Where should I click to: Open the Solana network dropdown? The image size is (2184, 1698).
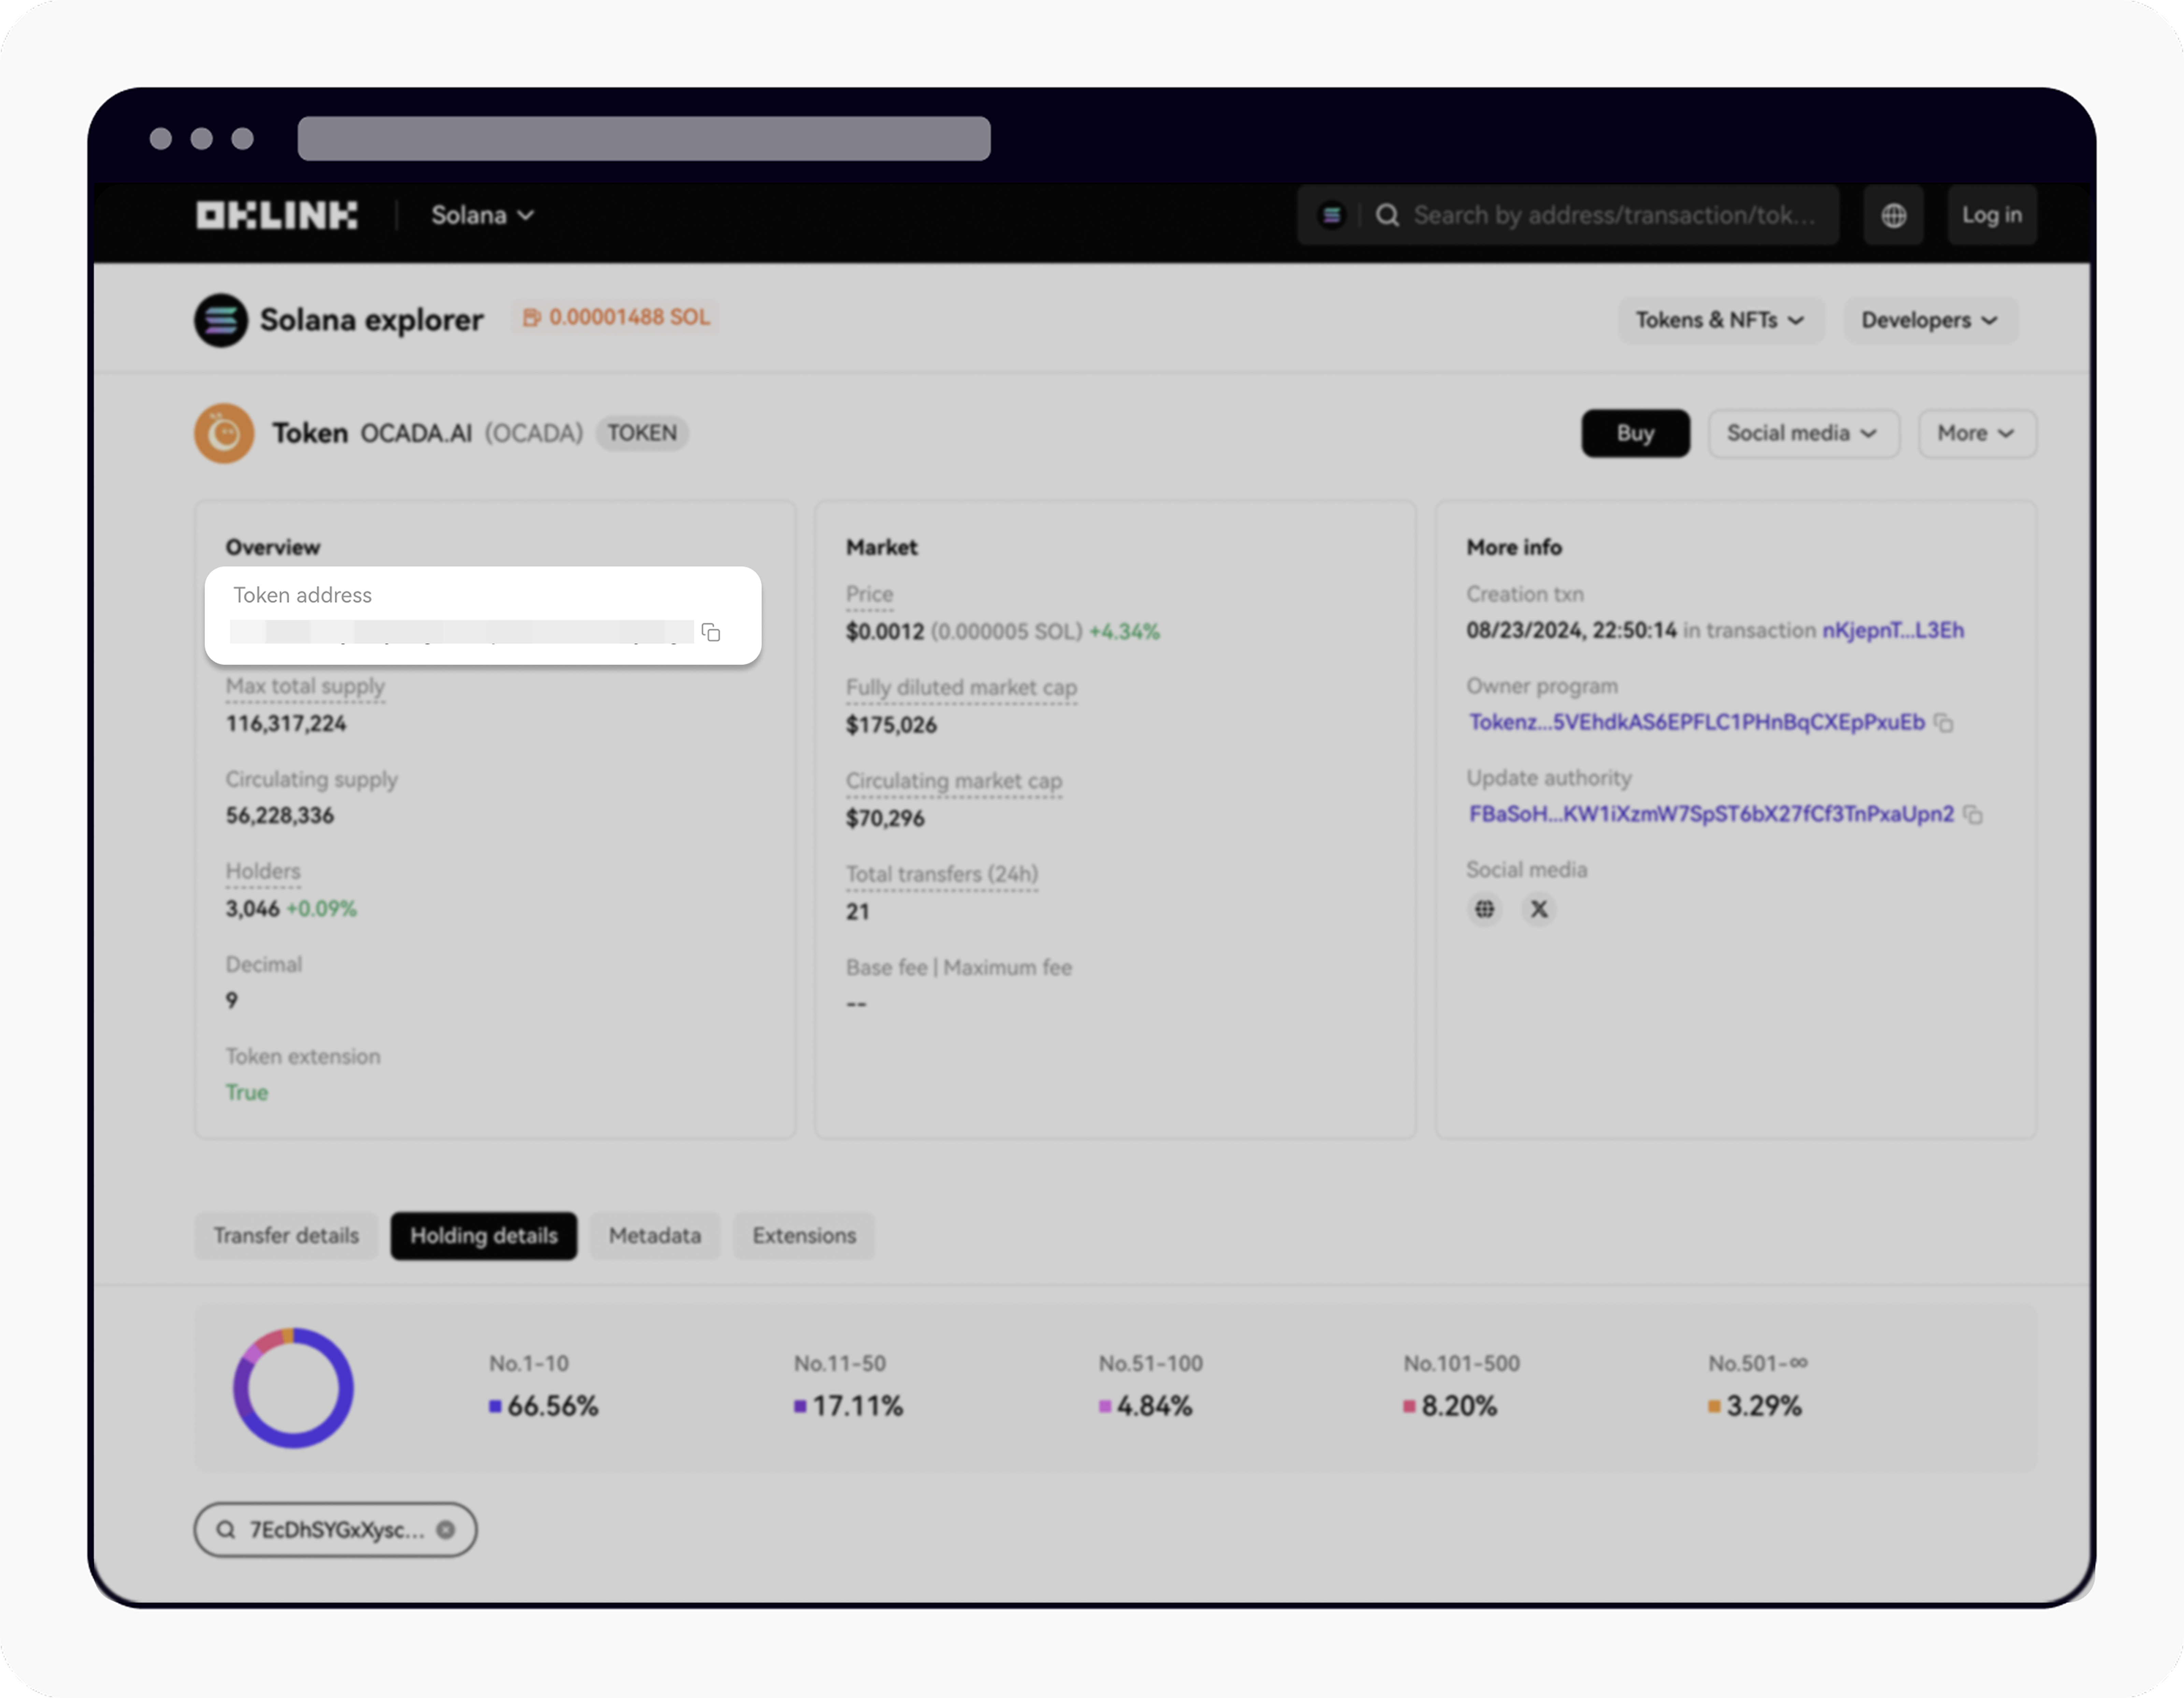coord(482,215)
